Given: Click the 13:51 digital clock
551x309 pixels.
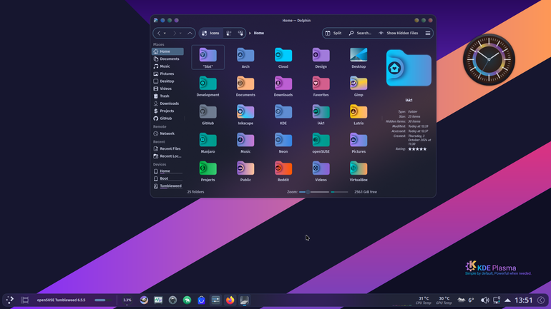Looking at the screenshot, I should 524,300.
